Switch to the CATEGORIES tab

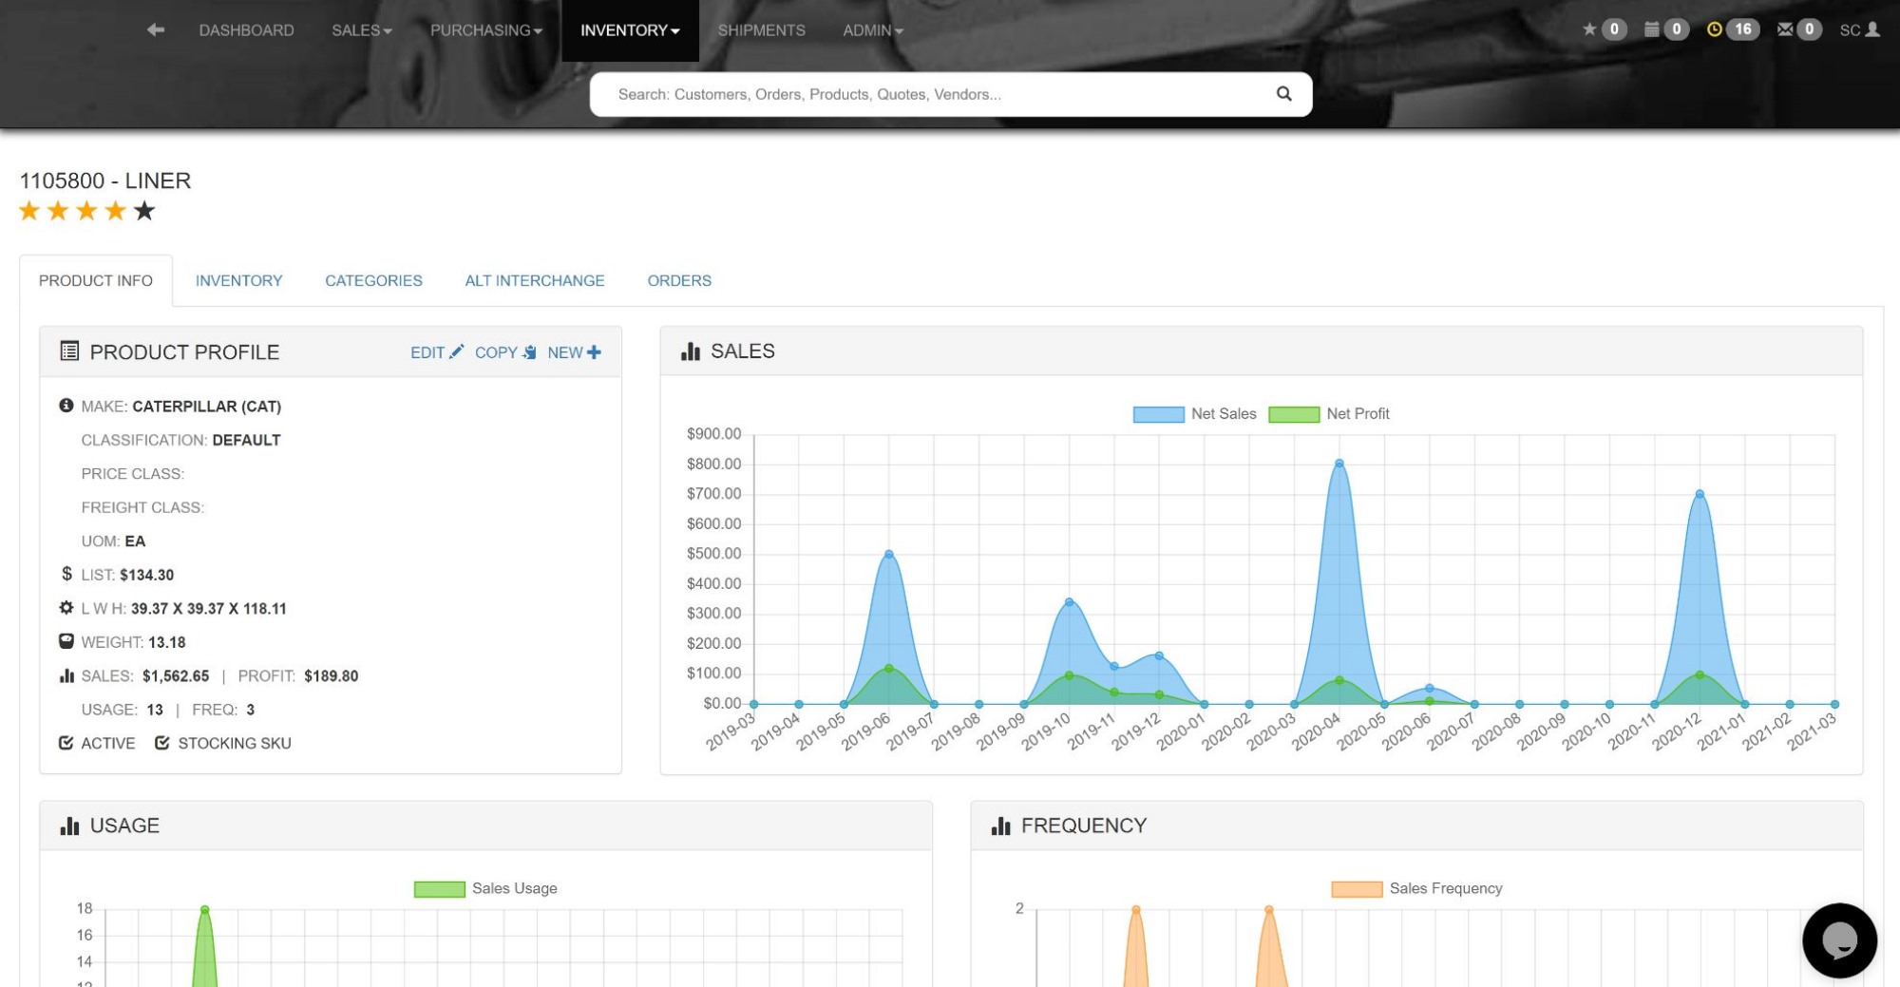pos(374,280)
